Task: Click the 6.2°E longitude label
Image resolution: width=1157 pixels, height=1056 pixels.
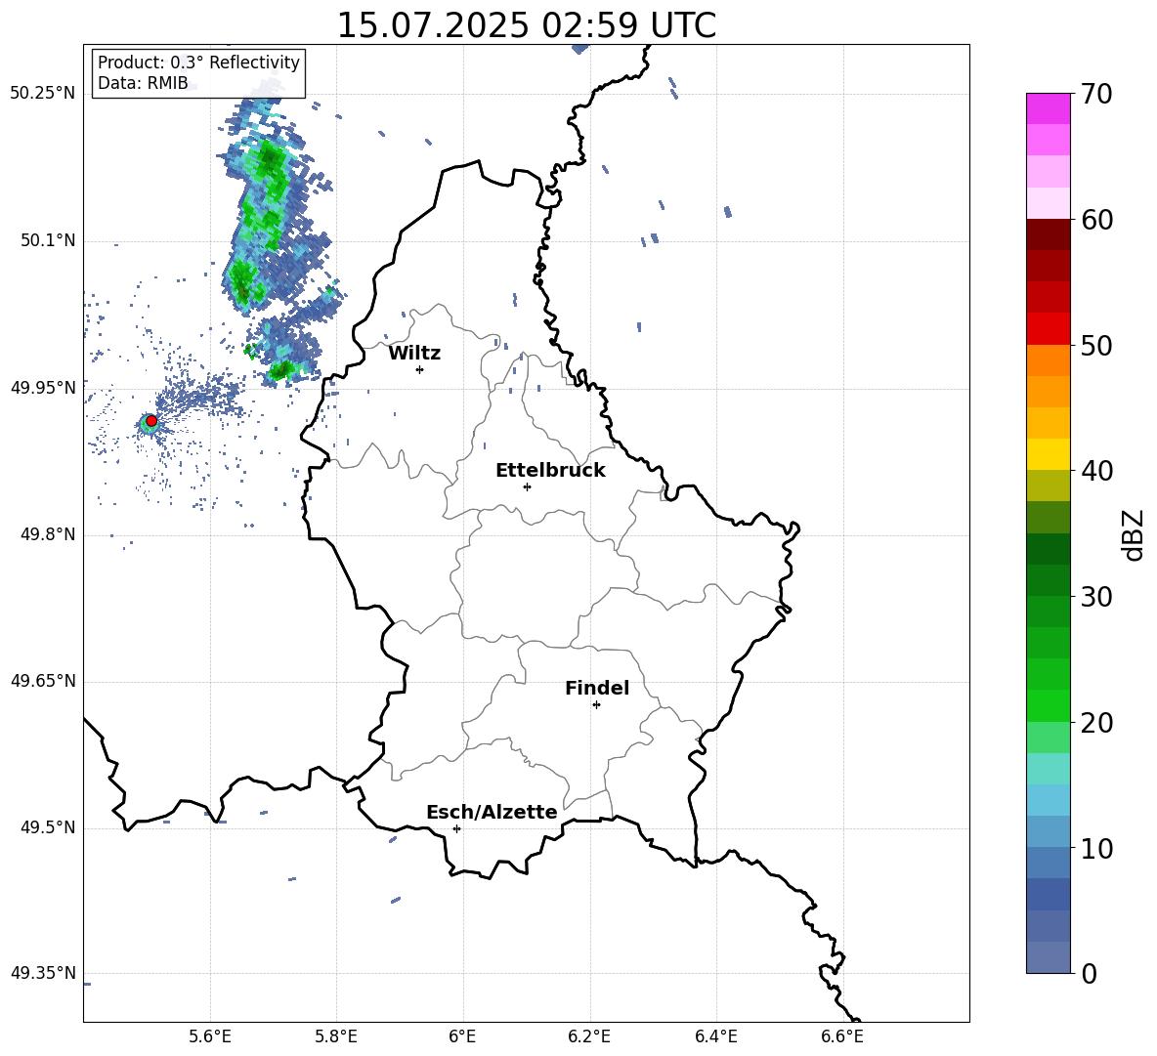Action: pos(589,1036)
